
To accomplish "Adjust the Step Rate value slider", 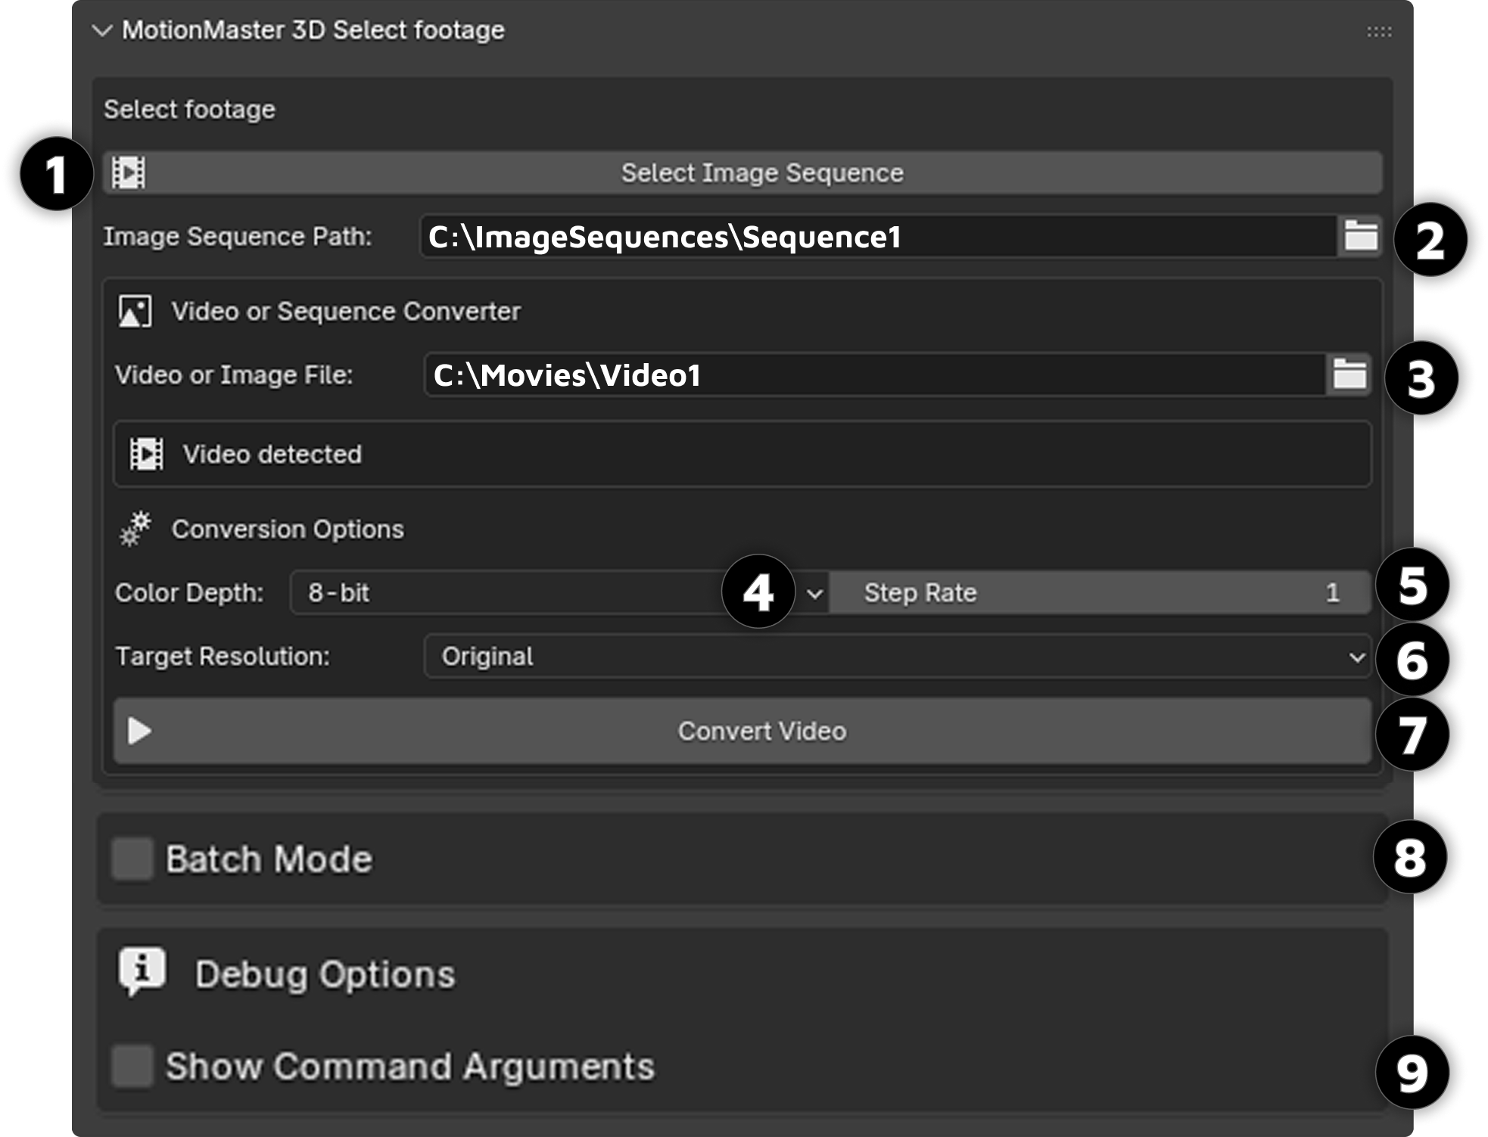I will (1097, 592).
